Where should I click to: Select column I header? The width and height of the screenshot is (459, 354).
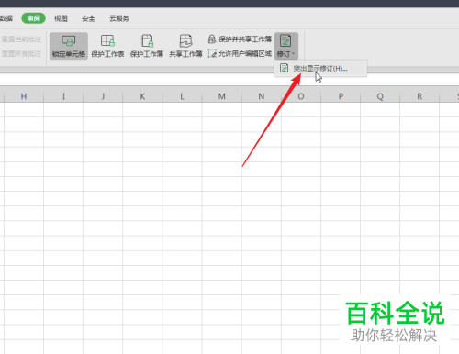[x=63, y=96]
